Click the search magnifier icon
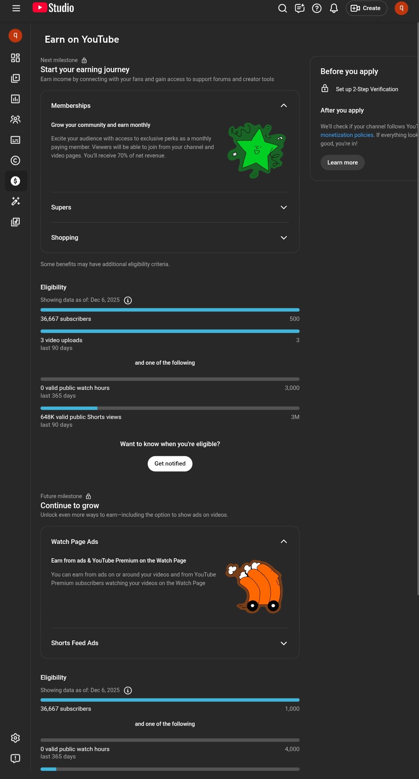 [x=282, y=8]
